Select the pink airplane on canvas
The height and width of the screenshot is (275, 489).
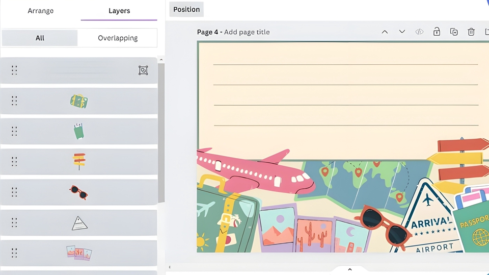(x=255, y=171)
